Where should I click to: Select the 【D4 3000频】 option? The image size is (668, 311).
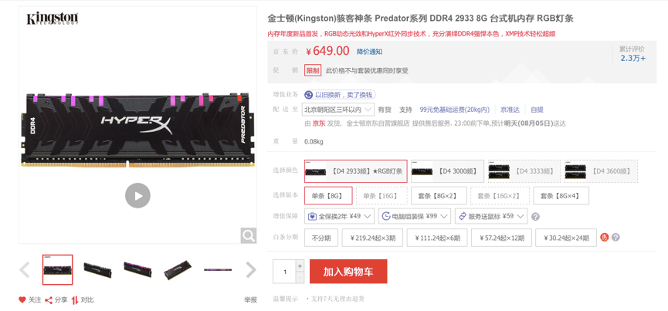pyautogui.click(x=447, y=171)
